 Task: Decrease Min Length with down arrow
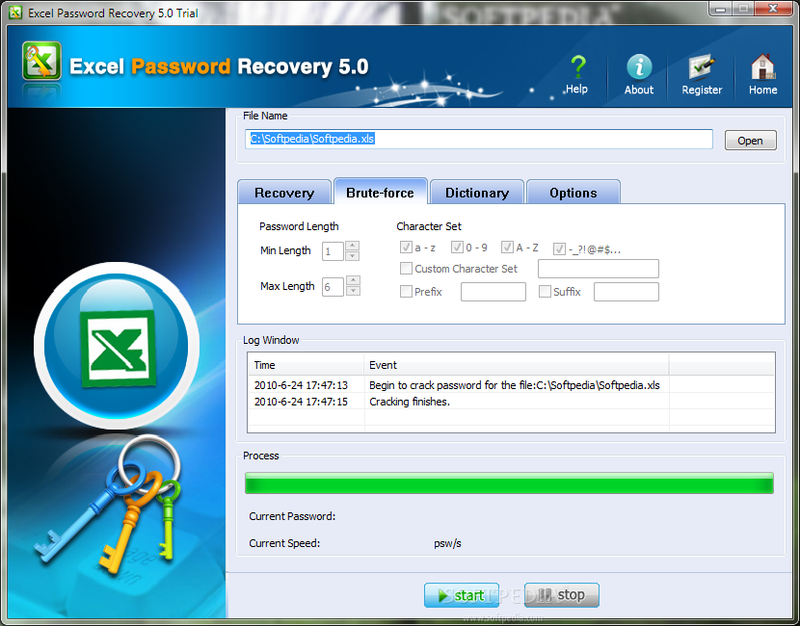353,256
